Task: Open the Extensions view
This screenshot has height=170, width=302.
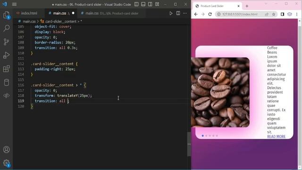Action: point(6,69)
